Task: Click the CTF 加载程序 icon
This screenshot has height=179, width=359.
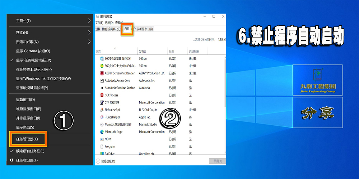Action: click(102, 102)
